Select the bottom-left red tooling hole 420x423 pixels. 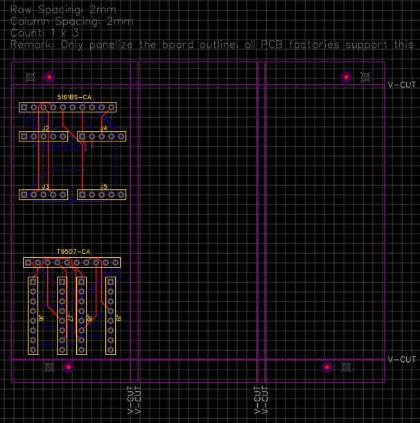click(68, 367)
